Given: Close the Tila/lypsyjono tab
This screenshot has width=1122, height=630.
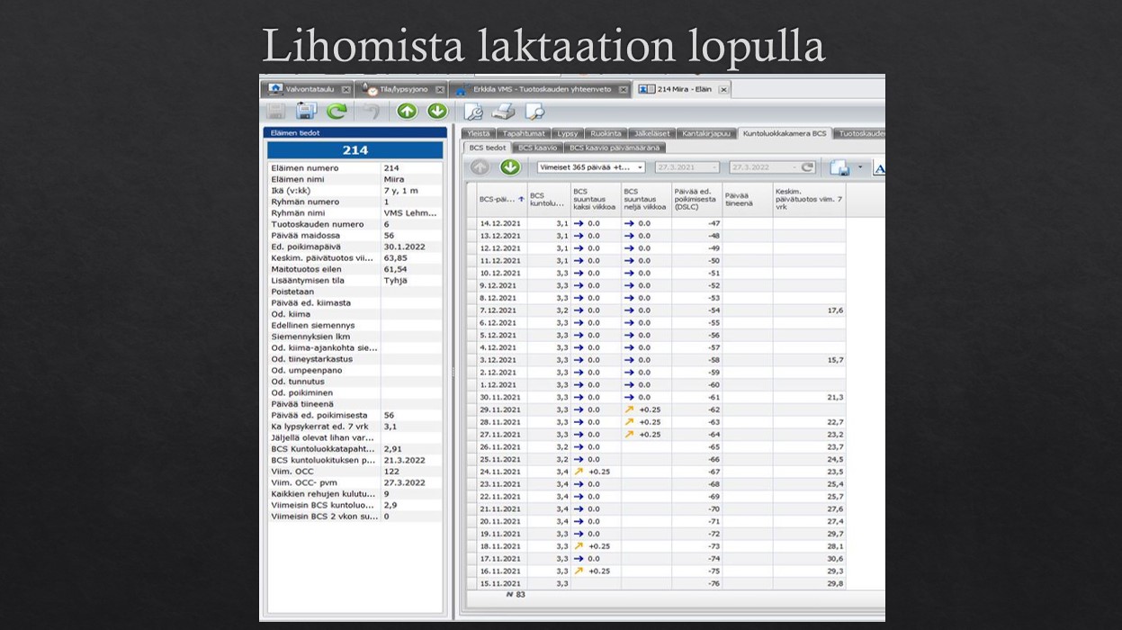Looking at the screenshot, I should (x=440, y=90).
